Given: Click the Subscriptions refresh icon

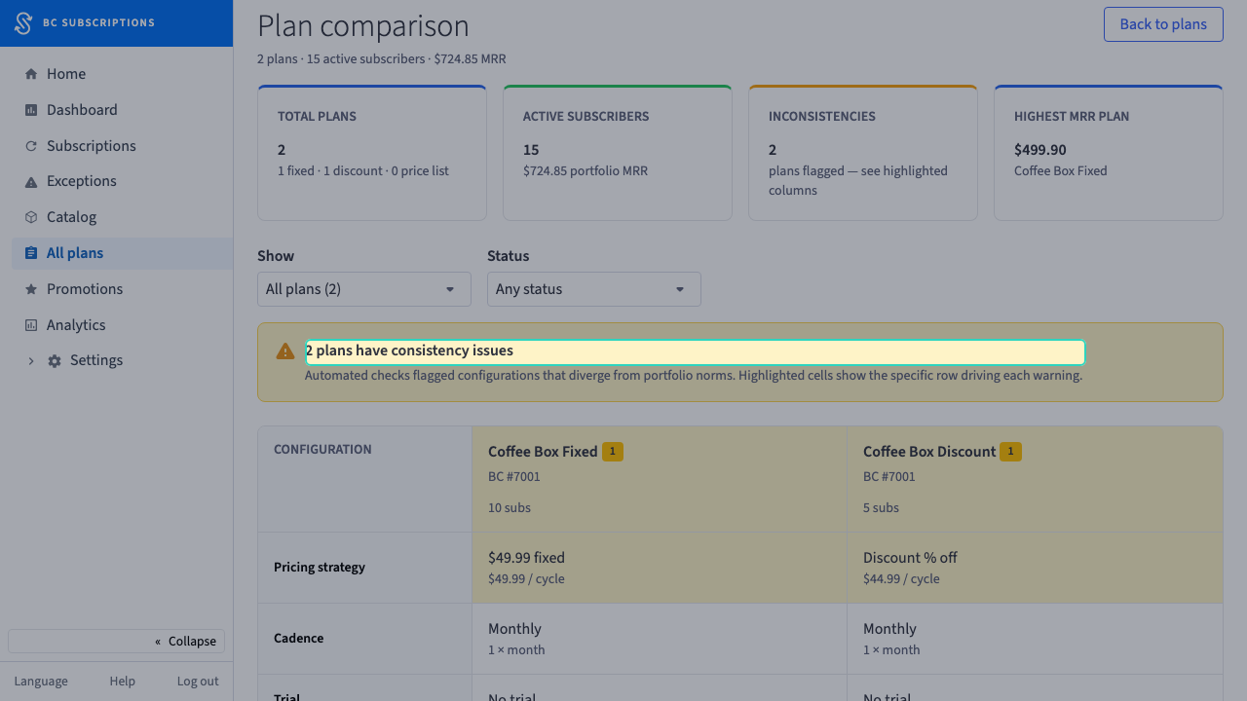Looking at the screenshot, I should click(x=31, y=146).
